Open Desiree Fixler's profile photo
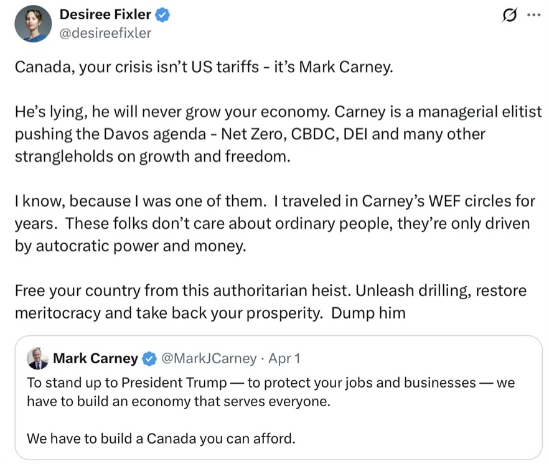 coord(33,24)
